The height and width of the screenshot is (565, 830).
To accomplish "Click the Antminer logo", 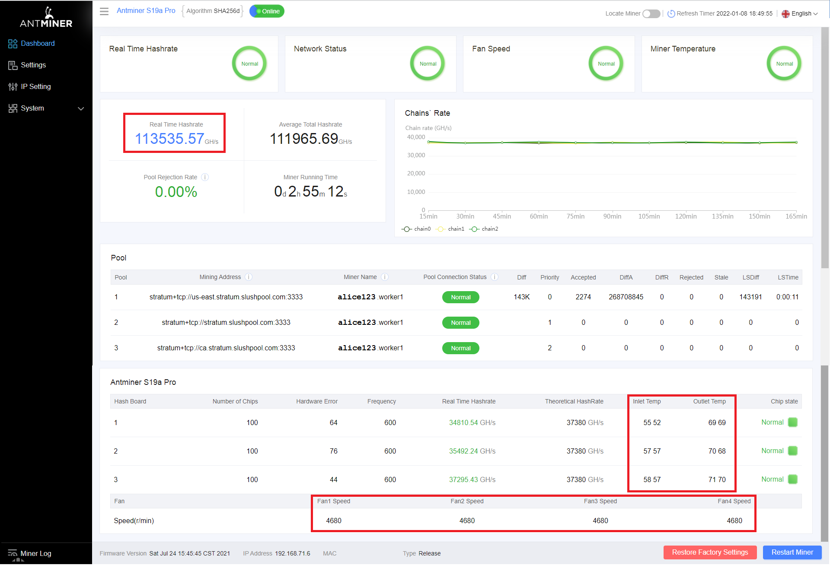I will click(46, 17).
